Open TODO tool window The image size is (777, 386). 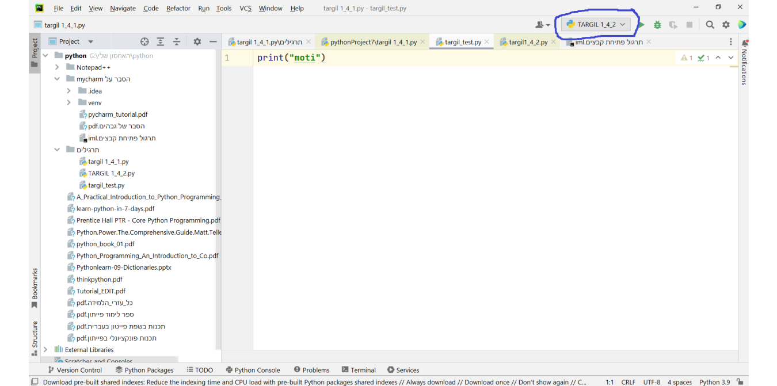pyautogui.click(x=200, y=370)
